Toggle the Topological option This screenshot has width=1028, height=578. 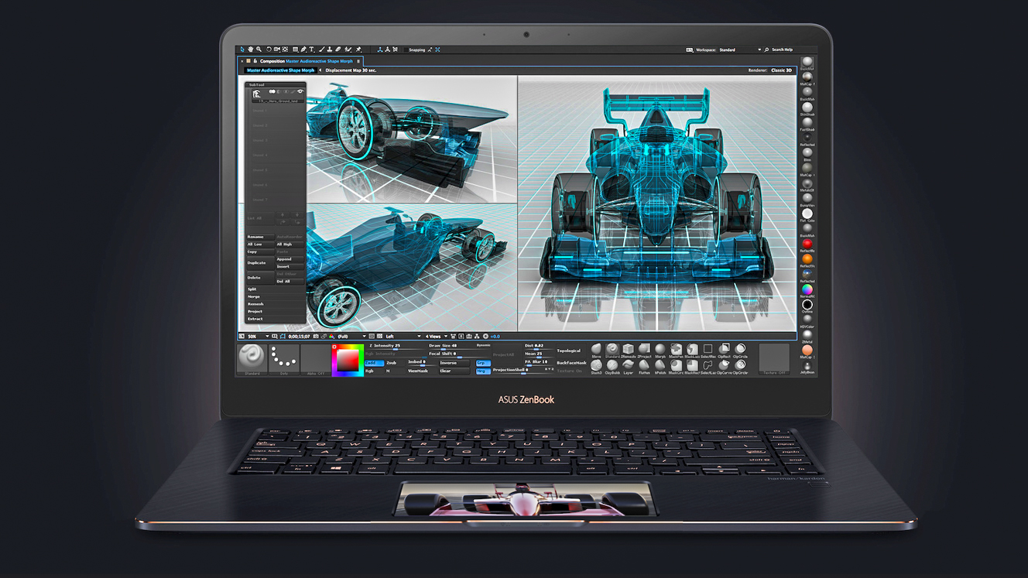569,351
